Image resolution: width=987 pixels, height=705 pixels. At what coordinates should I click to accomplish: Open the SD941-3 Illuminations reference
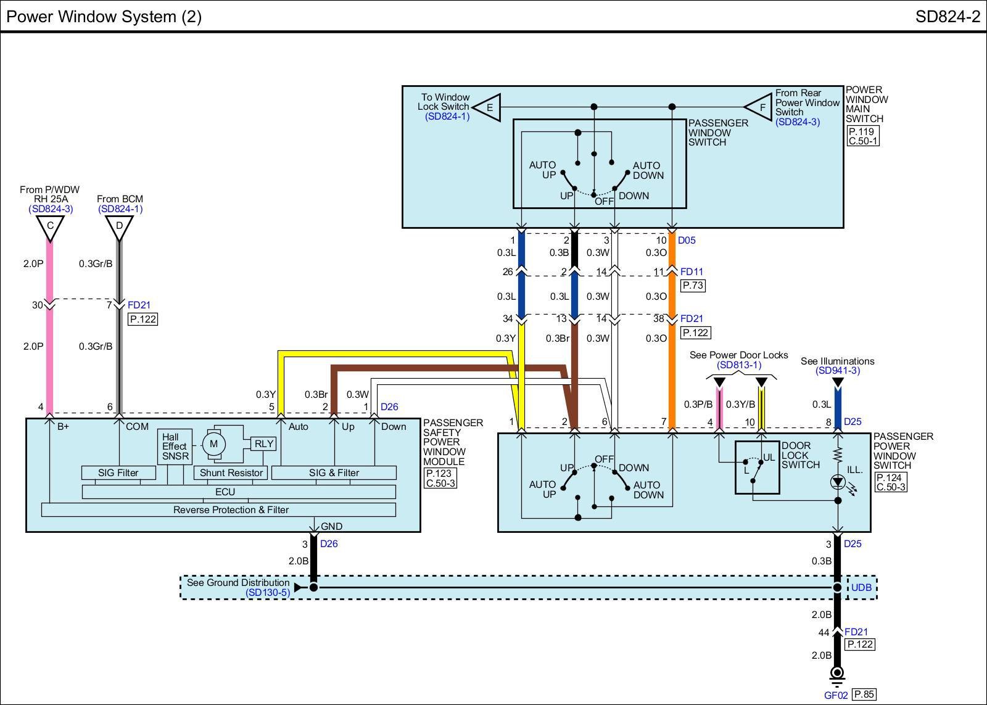pyautogui.click(x=837, y=371)
